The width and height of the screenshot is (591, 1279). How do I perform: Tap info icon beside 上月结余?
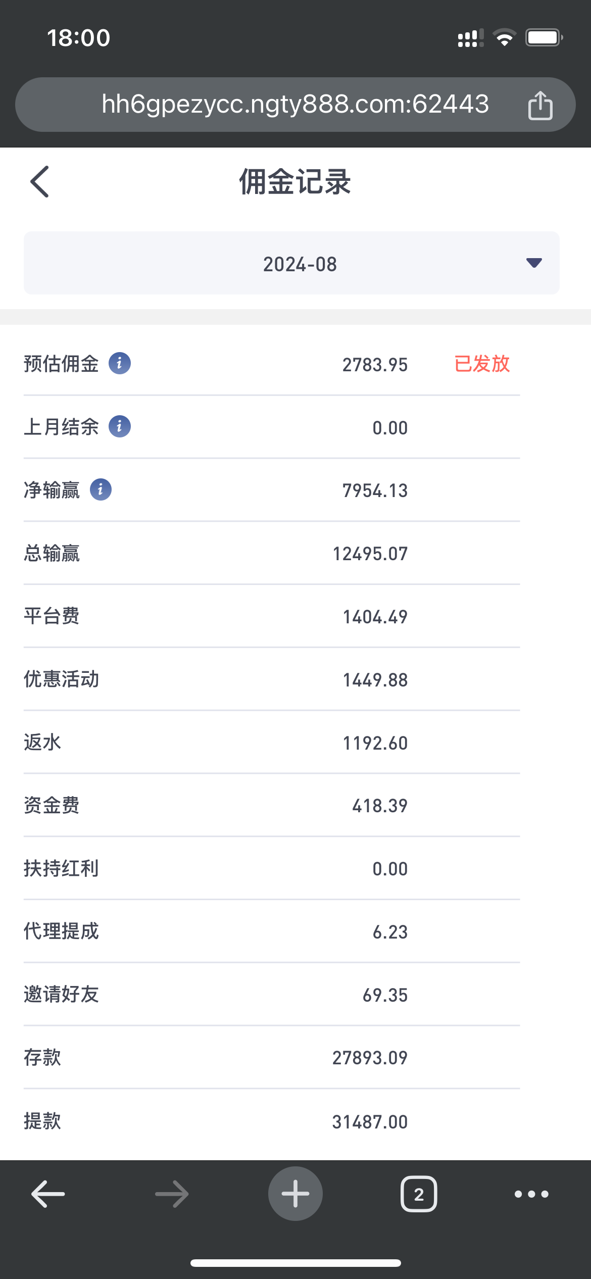click(120, 426)
